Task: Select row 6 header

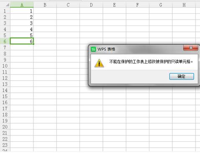Action: (5, 41)
